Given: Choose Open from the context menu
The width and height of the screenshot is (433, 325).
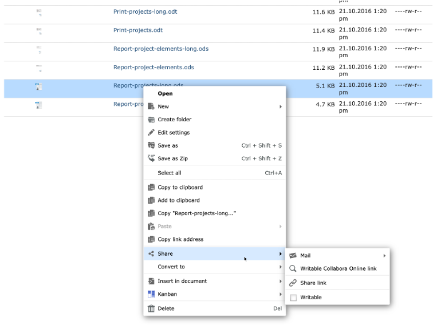Looking at the screenshot, I should [165, 93].
